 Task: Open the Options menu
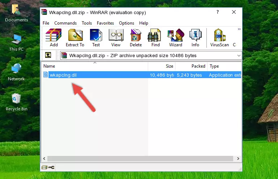(x=127, y=23)
